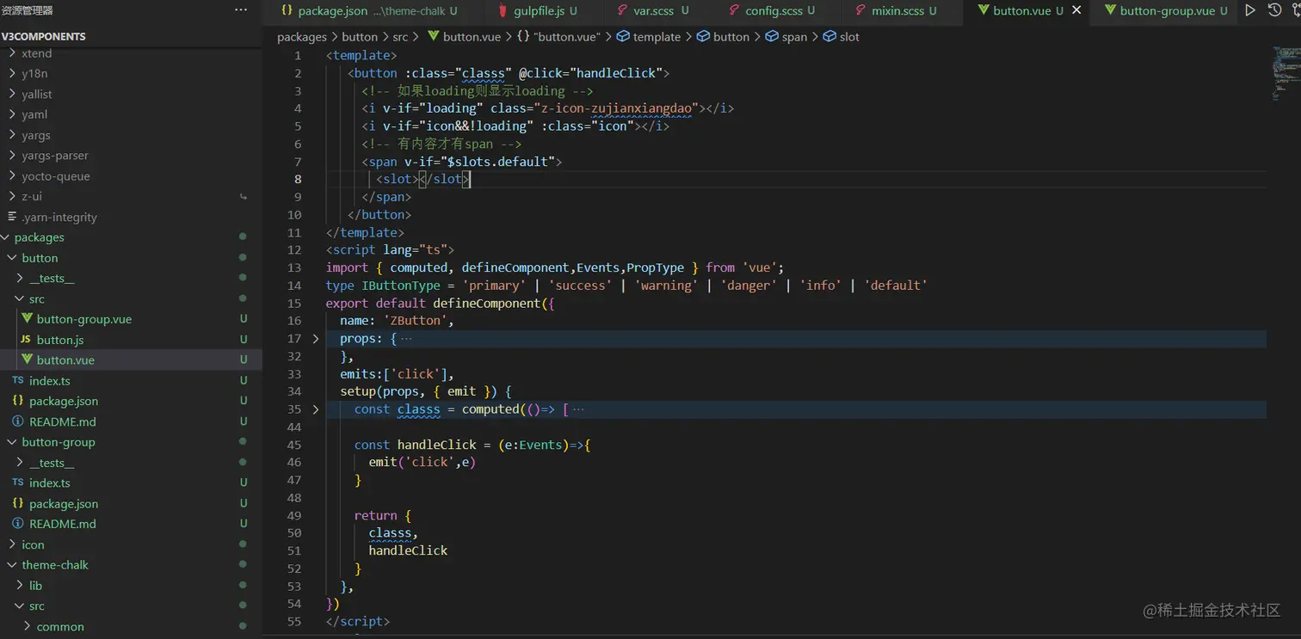This screenshot has height=639, width=1301.
Task: Click the clock history icon beside Run
Action: click(x=1274, y=10)
